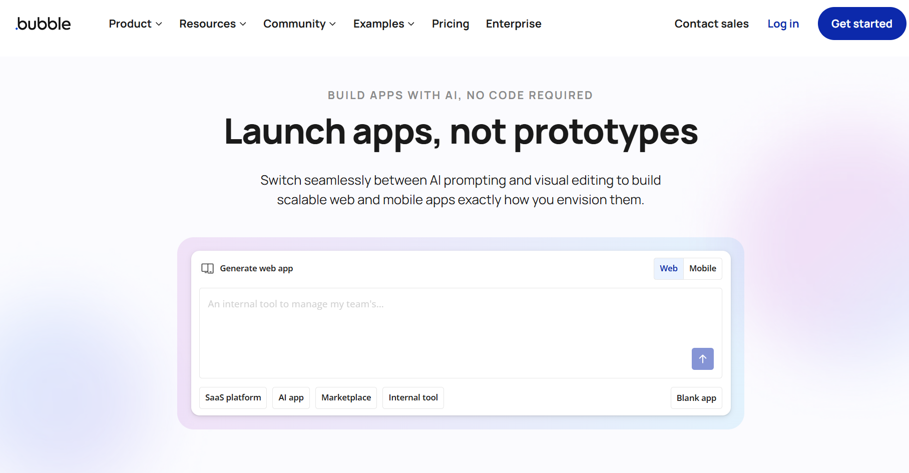Click the Generate web app label
Image resolution: width=909 pixels, height=473 pixels.
[256, 269]
